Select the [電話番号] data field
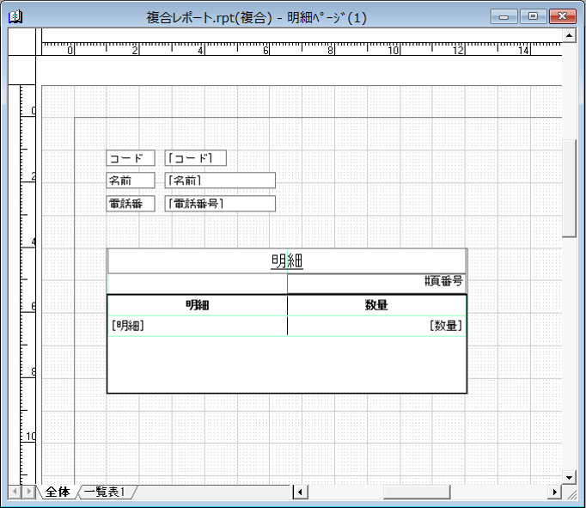586x508 pixels. coord(220,204)
